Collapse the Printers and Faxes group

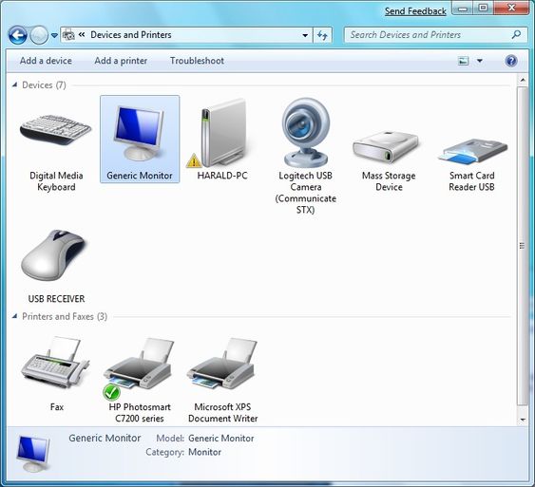pos(14,316)
